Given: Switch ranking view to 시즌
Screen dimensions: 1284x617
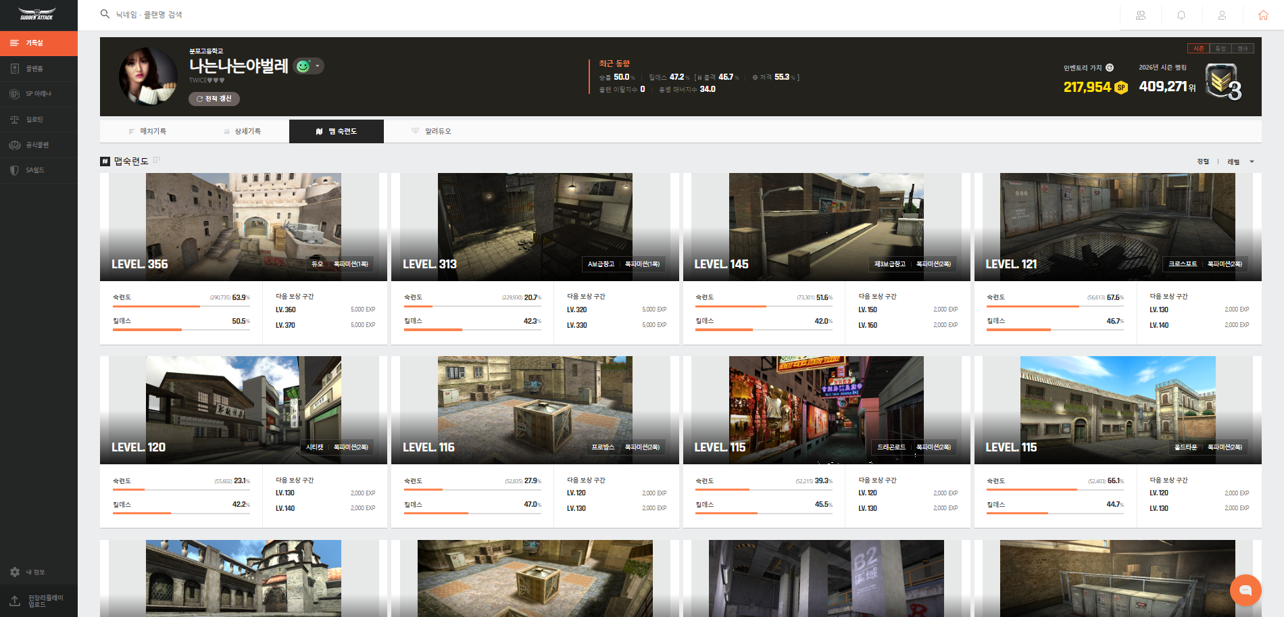Looking at the screenshot, I should tap(1198, 49).
